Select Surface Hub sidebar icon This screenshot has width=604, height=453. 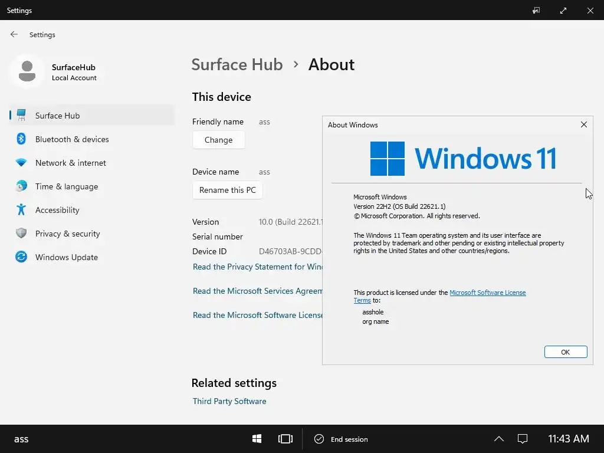(x=22, y=115)
